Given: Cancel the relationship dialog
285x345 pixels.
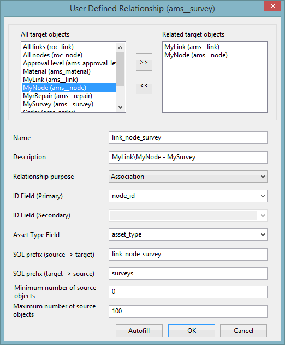Looking at the screenshot, I should [244, 331].
